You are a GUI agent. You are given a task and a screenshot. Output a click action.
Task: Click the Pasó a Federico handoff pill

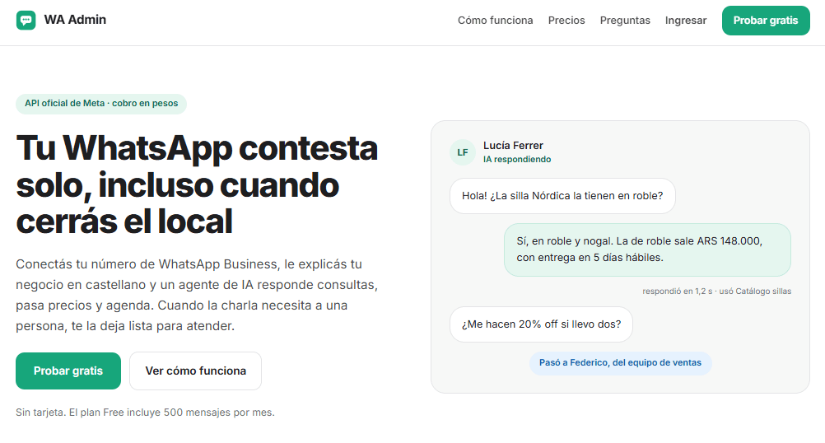620,363
